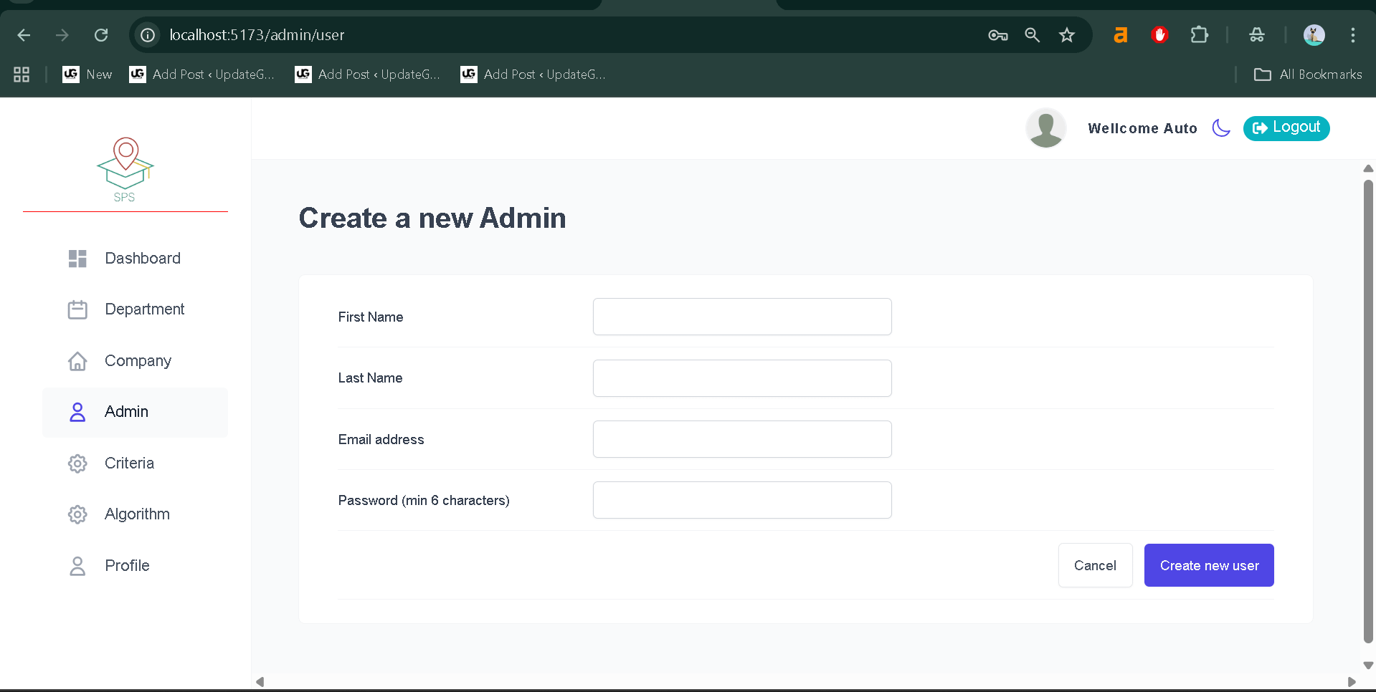
Task: Click the Create new user button
Action: [x=1208, y=565]
